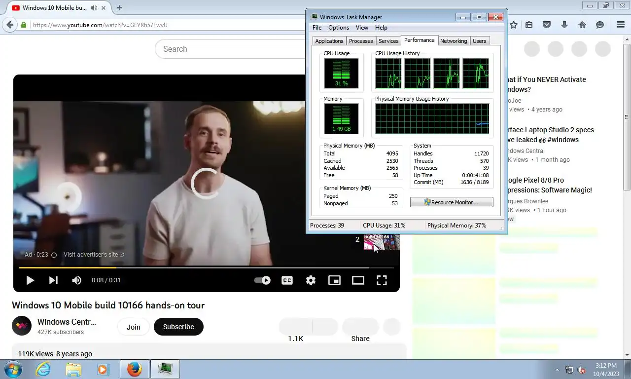Open YouTube player settings gear

click(x=311, y=280)
